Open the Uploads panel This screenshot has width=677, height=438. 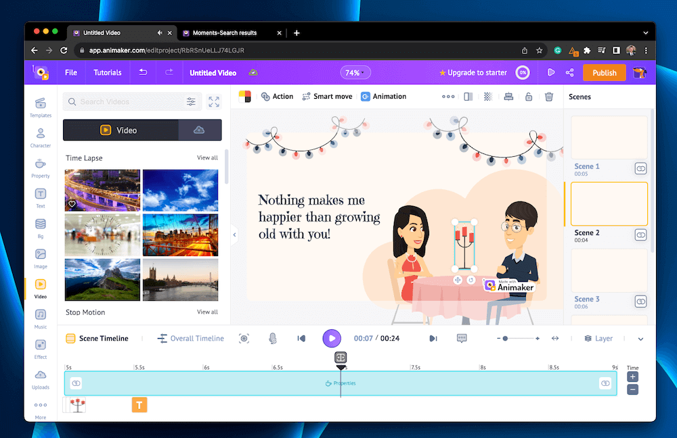tap(41, 379)
